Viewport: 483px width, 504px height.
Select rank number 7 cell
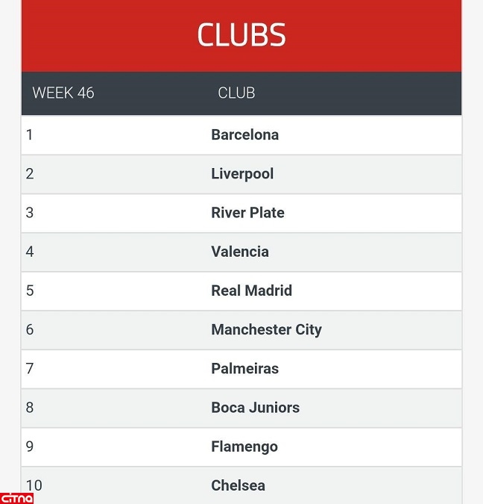point(30,368)
